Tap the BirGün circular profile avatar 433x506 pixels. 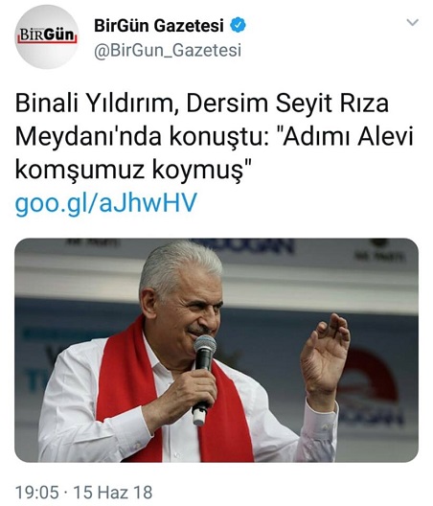[x=47, y=36]
